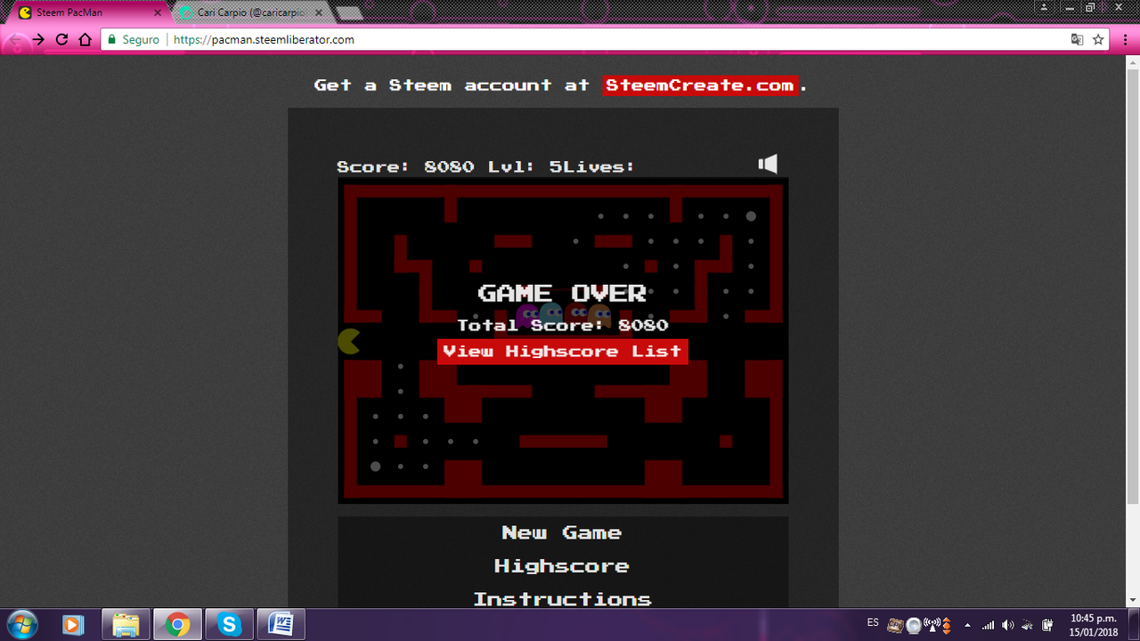Screen dimensions: 1140x641
Task: Click the large power pellet at top right
Action: click(x=751, y=216)
